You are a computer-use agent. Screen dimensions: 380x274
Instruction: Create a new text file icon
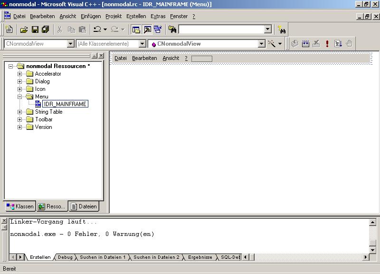click(x=9, y=29)
